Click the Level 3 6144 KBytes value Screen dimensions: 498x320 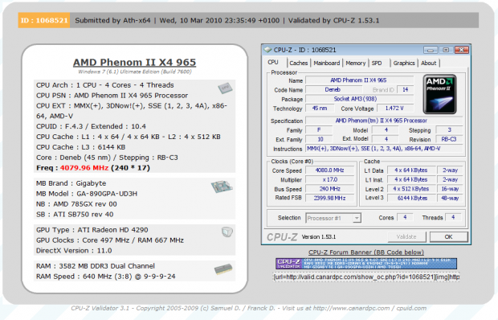tap(412, 198)
